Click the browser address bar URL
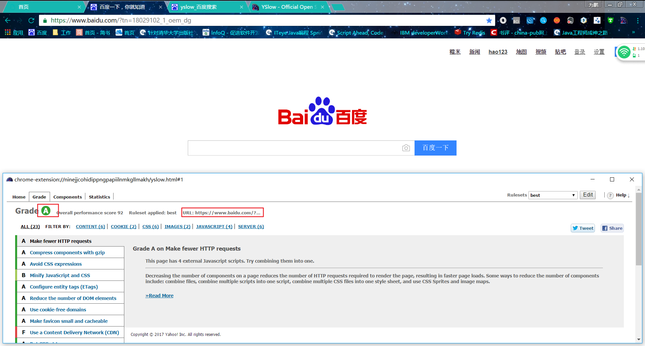Screen dimensions: 645x346 [121, 20]
